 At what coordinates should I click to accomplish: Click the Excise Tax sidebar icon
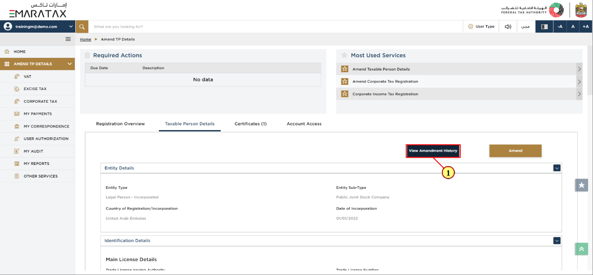pos(17,89)
